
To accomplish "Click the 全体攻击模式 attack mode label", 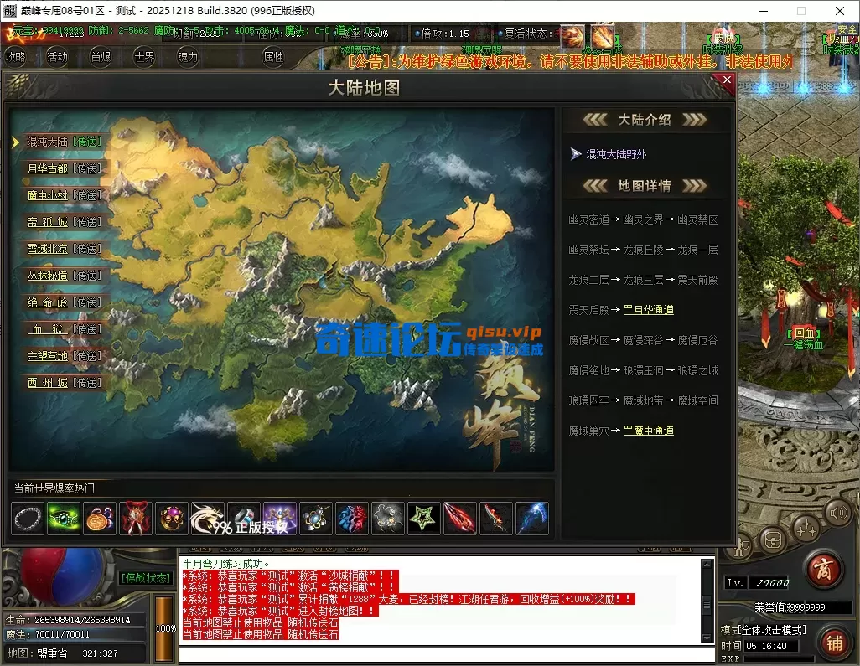I will [774, 630].
